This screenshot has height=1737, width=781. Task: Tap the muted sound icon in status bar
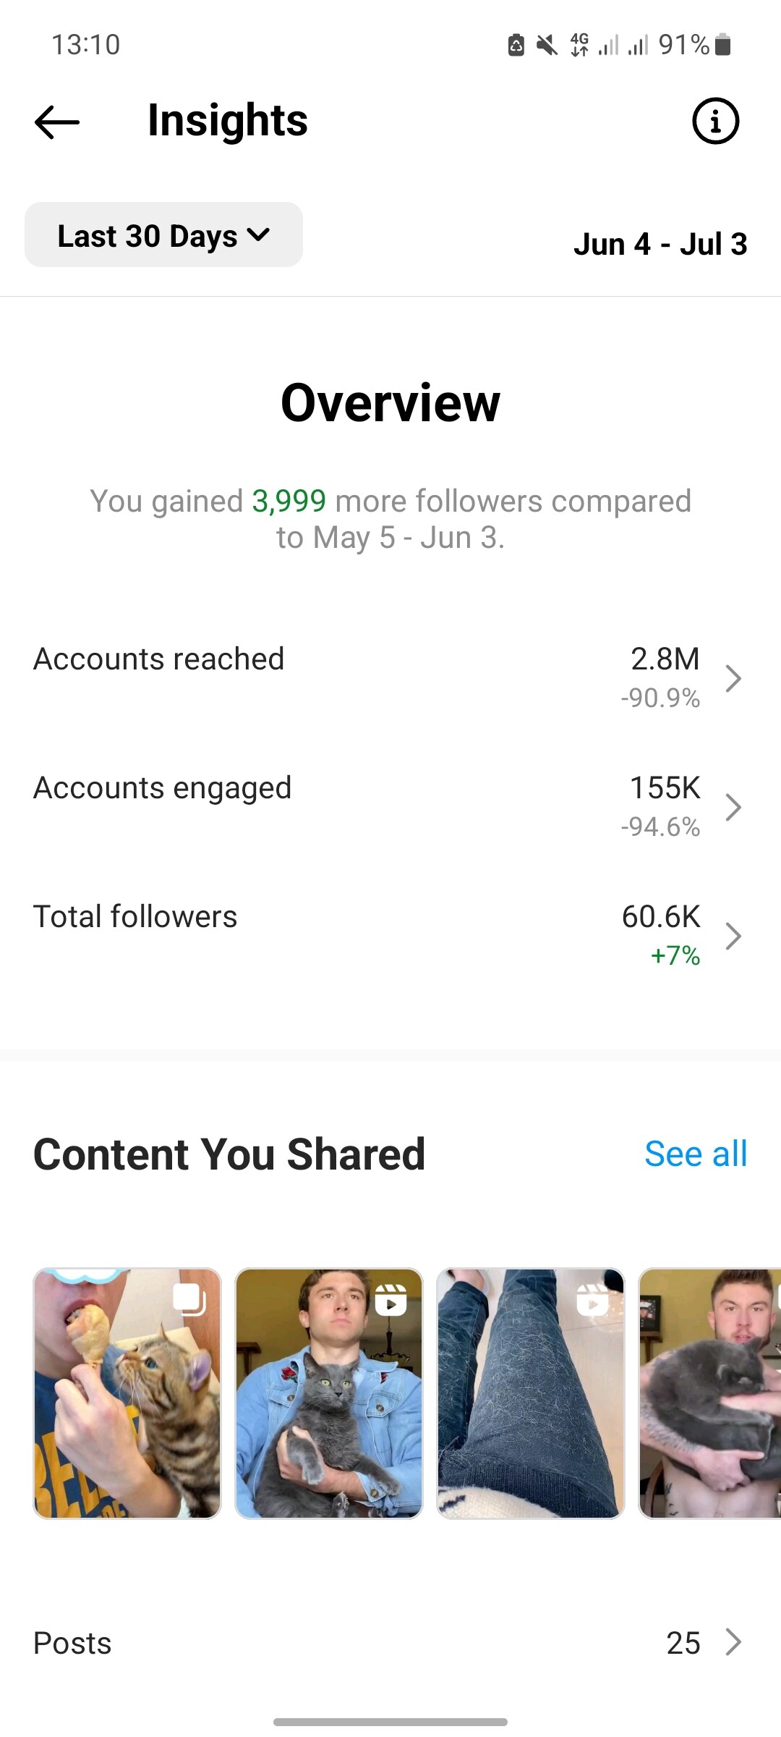coord(547,46)
